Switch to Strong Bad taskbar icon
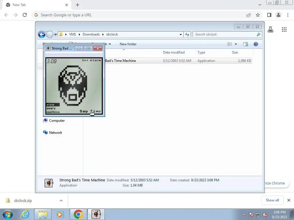 tap(96, 214)
